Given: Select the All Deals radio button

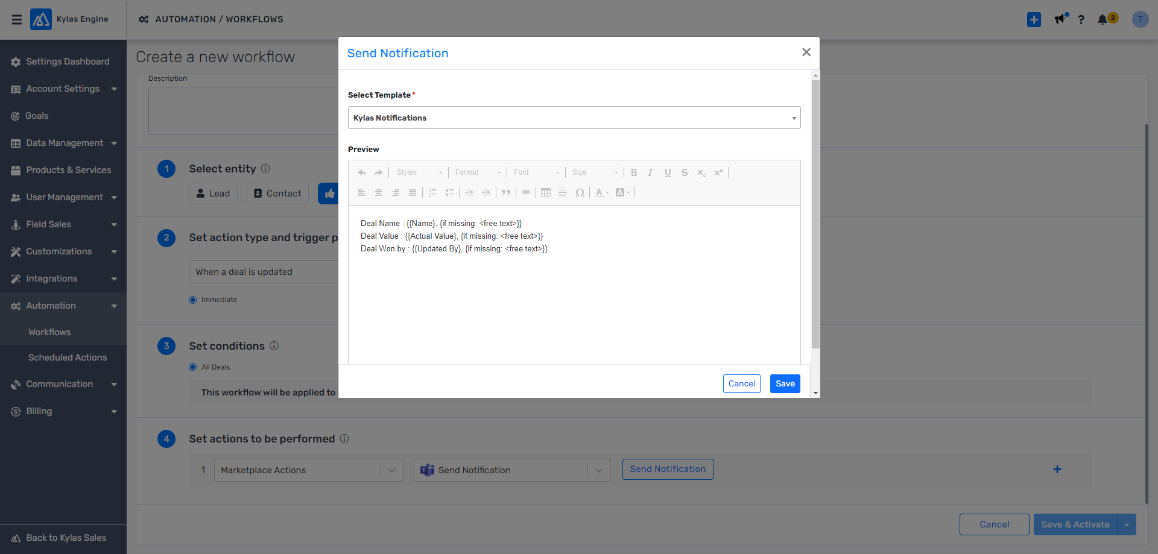Looking at the screenshot, I should click(193, 367).
